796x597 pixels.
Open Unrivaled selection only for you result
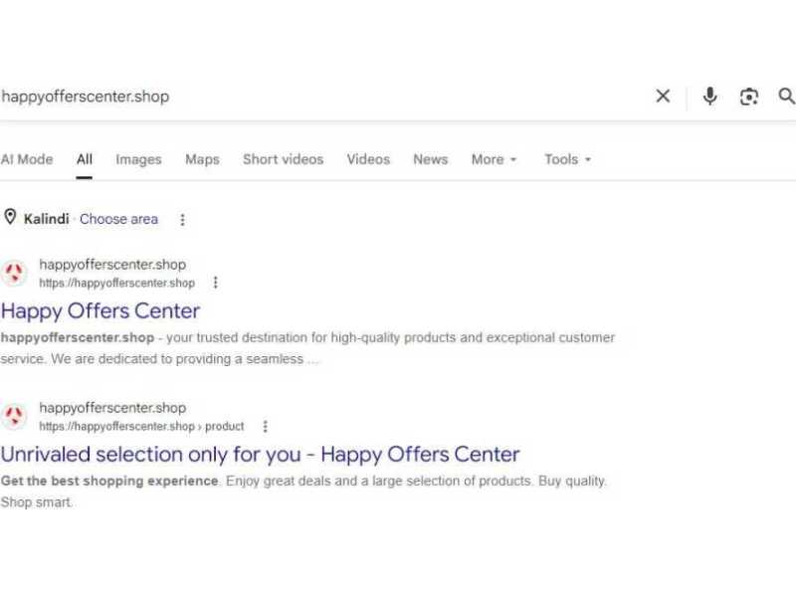point(260,455)
